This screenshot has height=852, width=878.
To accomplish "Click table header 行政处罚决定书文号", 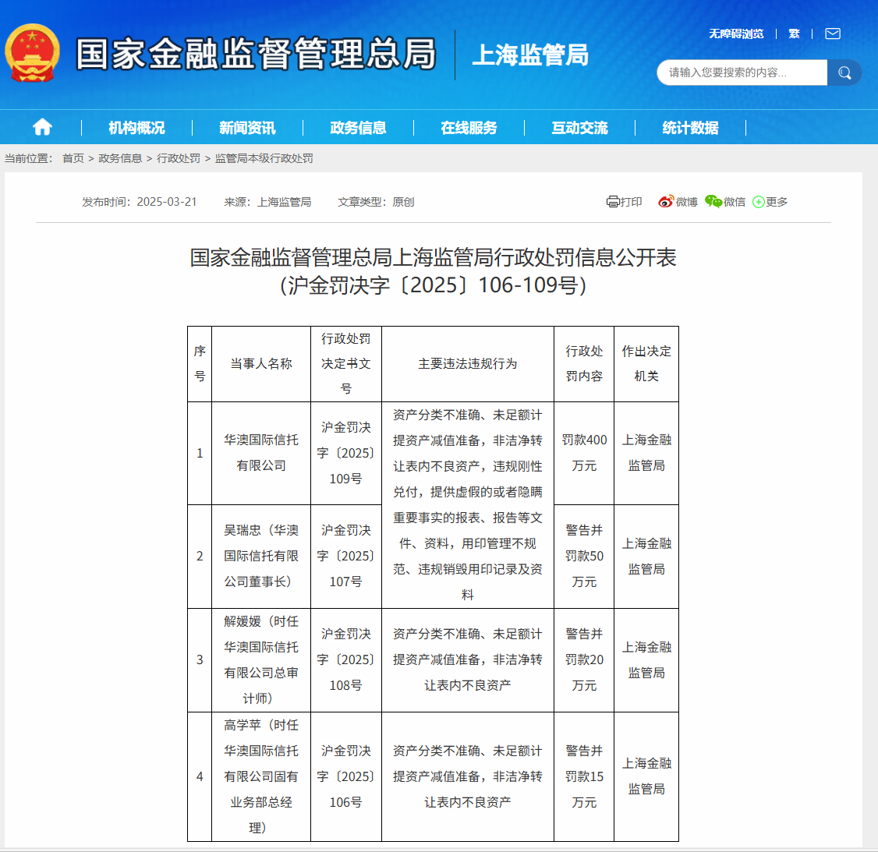I will point(346,364).
